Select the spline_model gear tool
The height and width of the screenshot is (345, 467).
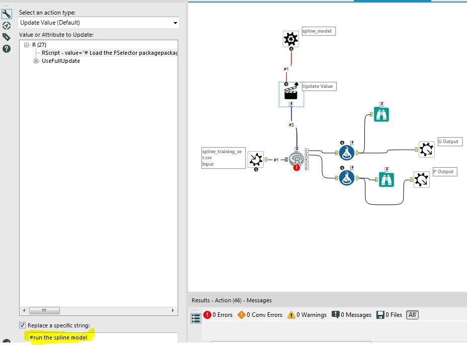coord(291,39)
